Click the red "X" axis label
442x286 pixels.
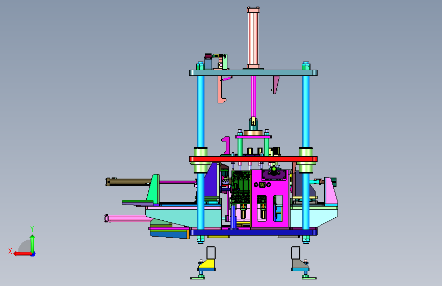click(x=10, y=251)
